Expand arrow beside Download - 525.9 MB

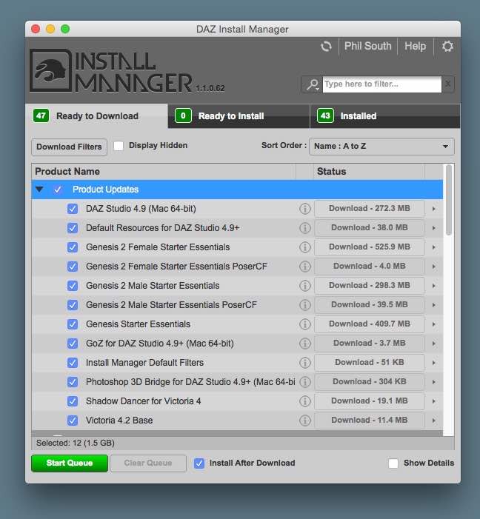click(x=433, y=247)
